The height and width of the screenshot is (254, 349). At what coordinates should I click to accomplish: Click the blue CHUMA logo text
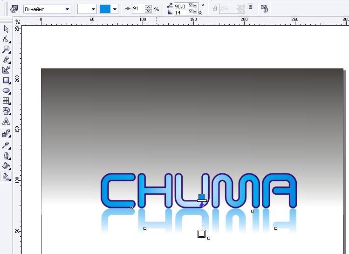[x=199, y=191]
